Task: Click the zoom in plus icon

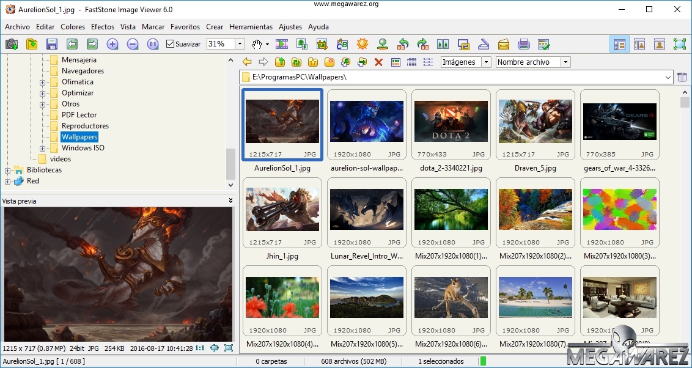Action: tap(112, 44)
